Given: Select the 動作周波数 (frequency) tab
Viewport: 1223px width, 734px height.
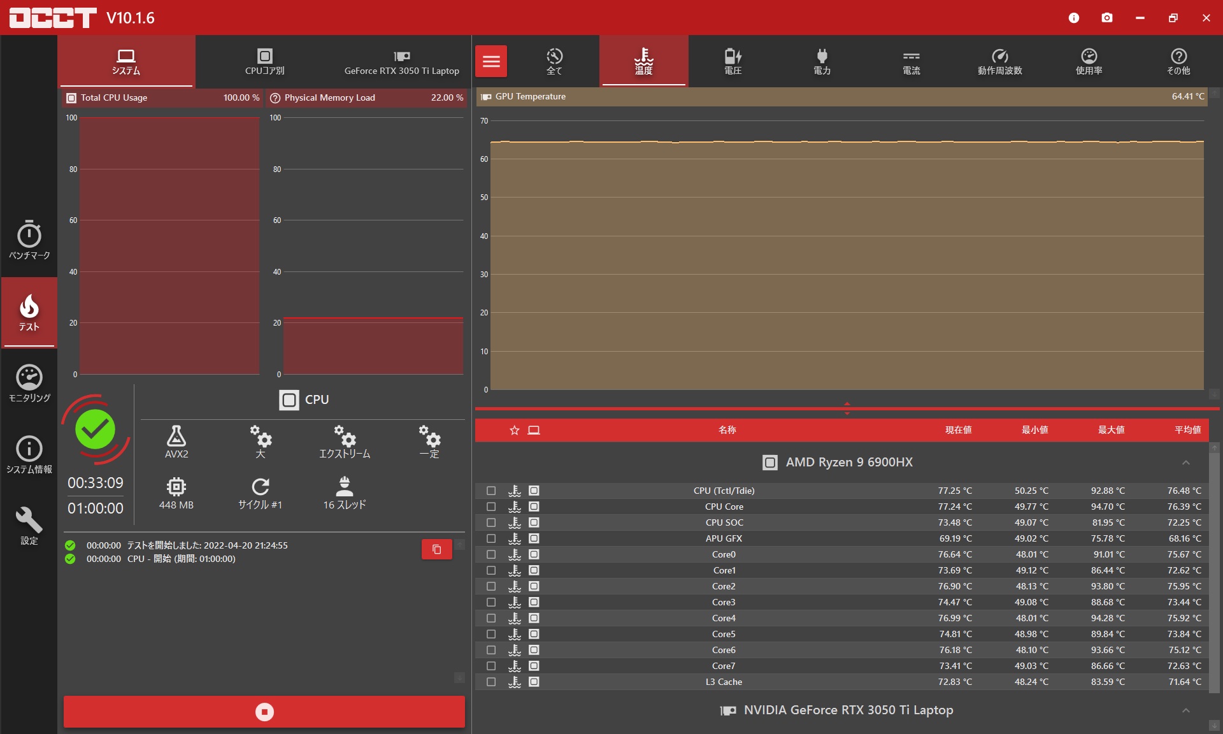Looking at the screenshot, I should tap(1000, 61).
